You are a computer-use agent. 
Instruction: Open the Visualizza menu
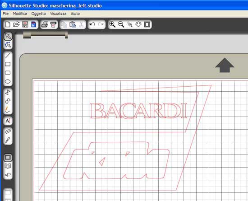pos(58,14)
